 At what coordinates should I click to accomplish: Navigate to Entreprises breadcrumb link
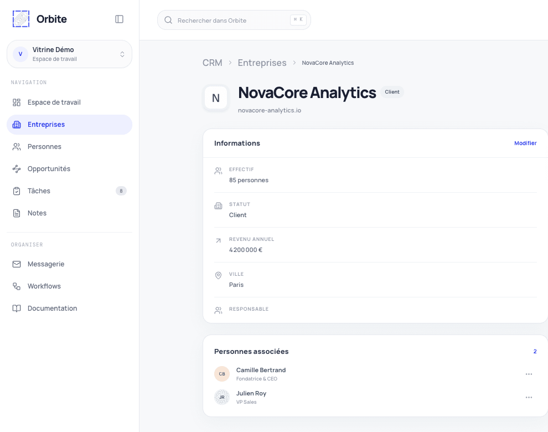[262, 63]
